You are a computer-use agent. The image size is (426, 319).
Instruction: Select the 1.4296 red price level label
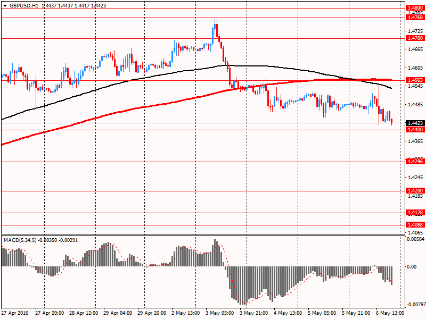[x=415, y=162]
